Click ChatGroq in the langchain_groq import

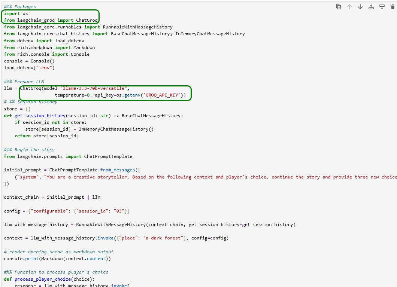(87, 20)
